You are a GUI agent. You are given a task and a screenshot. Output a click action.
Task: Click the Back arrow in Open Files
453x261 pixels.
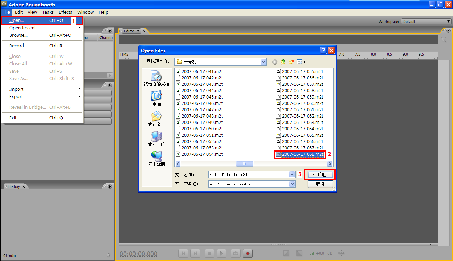click(x=275, y=62)
